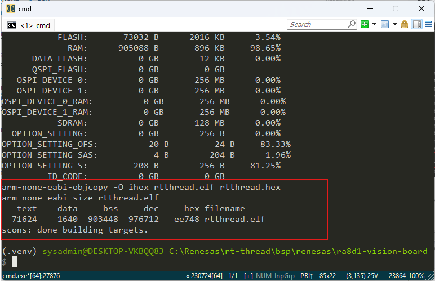Click the [+] new console status item
The image size is (435, 281).
(248, 276)
